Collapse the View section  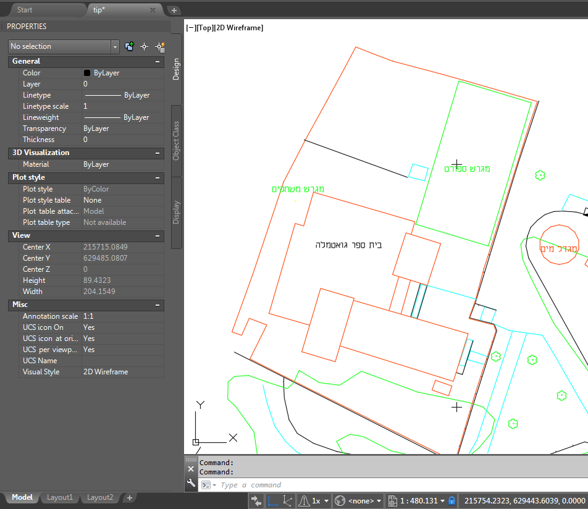(x=157, y=236)
